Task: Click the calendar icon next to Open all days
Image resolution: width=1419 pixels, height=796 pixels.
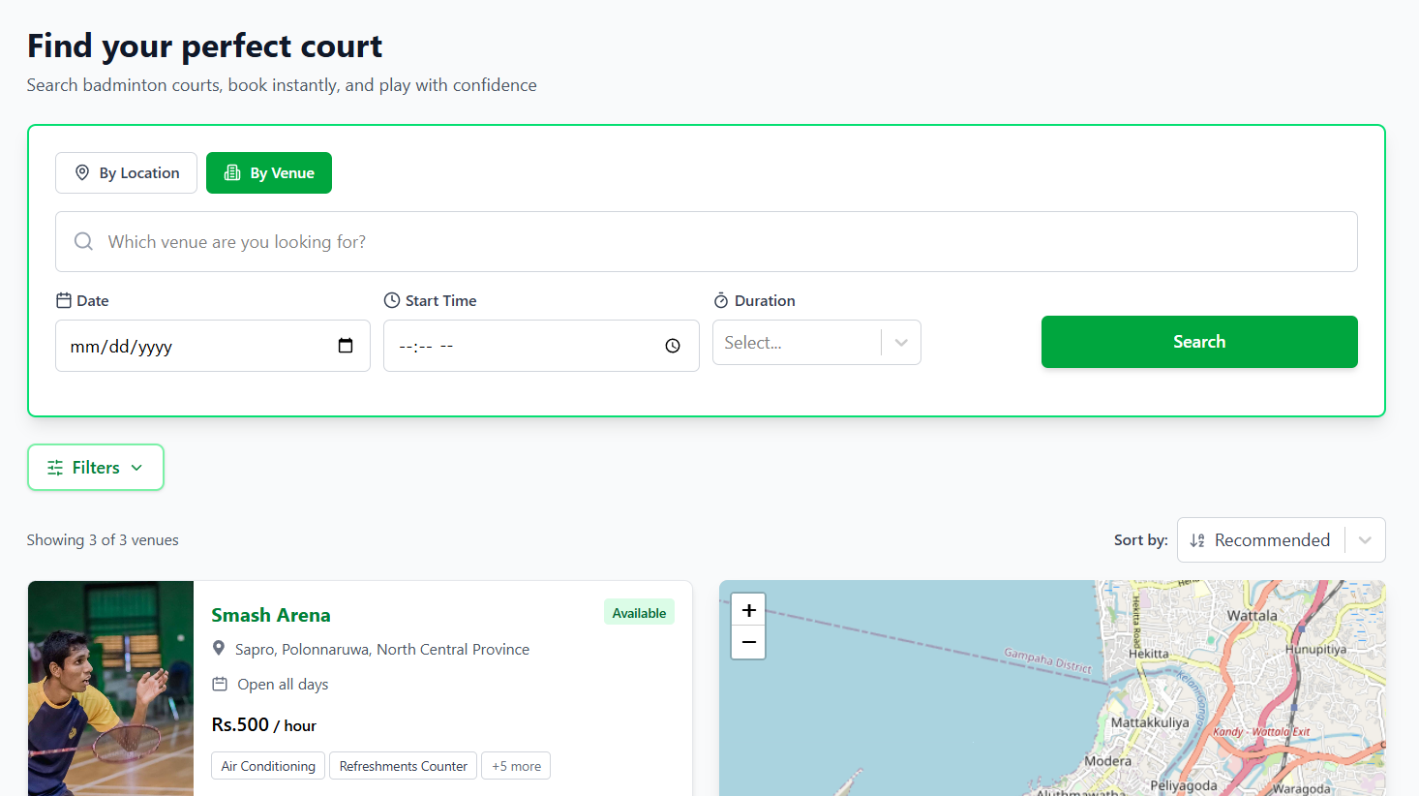Action: (220, 684)
